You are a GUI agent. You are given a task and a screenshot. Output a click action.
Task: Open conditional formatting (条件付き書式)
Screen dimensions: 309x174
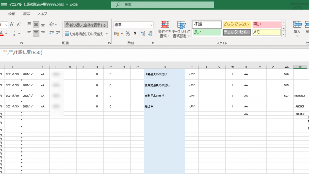tap(165, 29)
